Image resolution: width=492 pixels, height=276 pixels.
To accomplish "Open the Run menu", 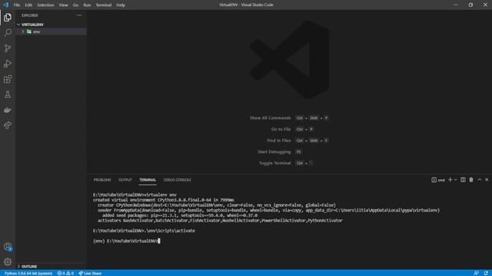I will click(87, 5).
